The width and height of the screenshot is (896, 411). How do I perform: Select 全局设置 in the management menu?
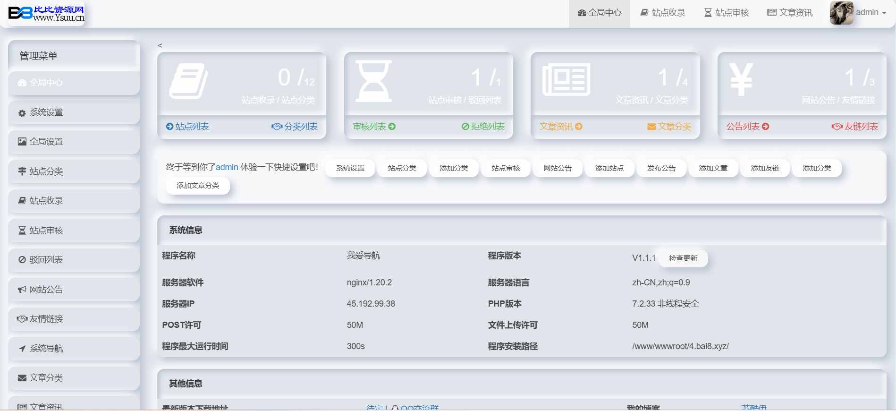tap(46, 142)
